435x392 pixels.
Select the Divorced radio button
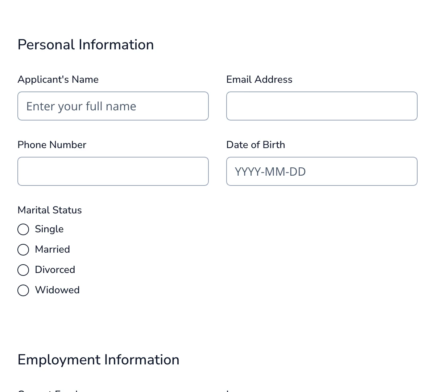(x=23, y=270)
